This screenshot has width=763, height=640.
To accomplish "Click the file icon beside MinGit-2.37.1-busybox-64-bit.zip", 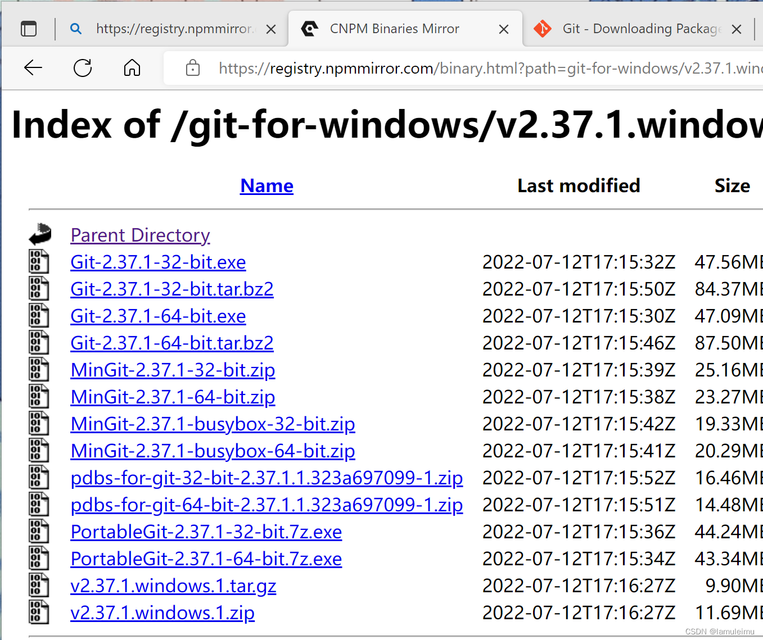I will coord(39,450).
